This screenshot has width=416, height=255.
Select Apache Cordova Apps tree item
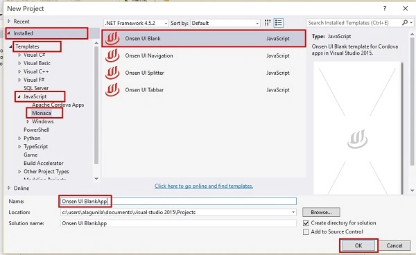pos(58,105)
